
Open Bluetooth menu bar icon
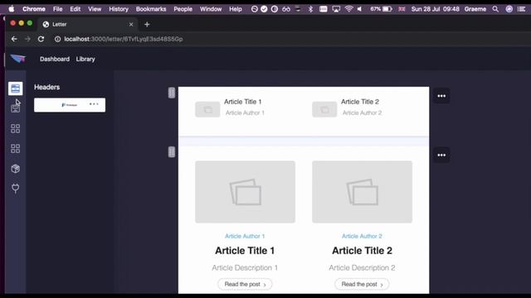point(310,9)
